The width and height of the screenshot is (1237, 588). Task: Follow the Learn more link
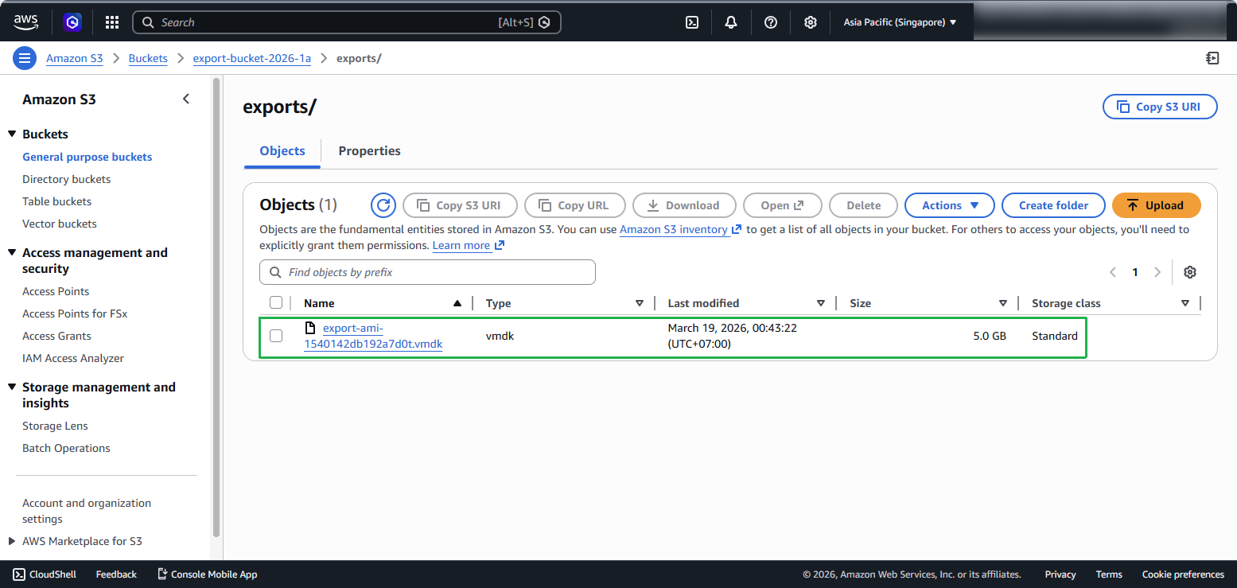click(469, 245)
